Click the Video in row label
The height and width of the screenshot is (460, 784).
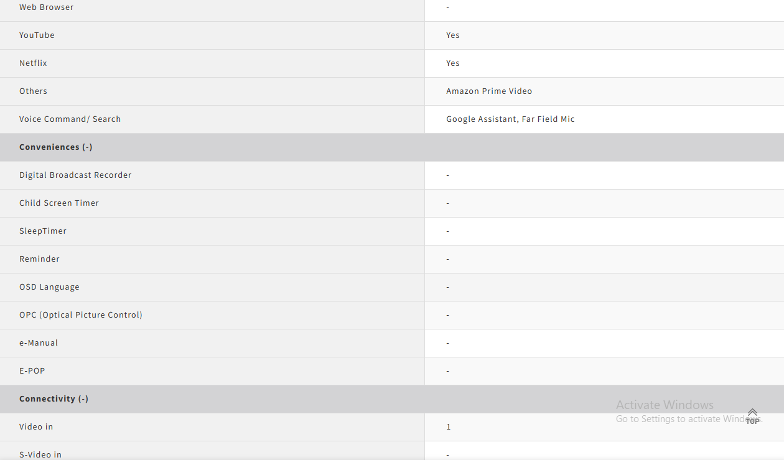click(x=36, y=427)
